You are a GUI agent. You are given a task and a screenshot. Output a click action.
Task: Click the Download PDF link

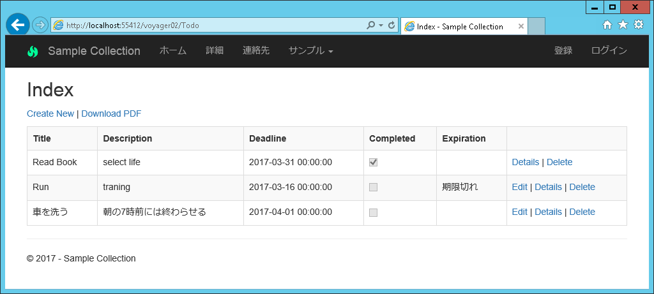pos(111,114)
